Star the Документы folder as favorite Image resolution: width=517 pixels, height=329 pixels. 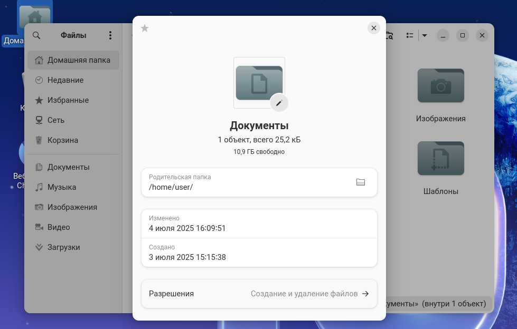coord(145,28)
